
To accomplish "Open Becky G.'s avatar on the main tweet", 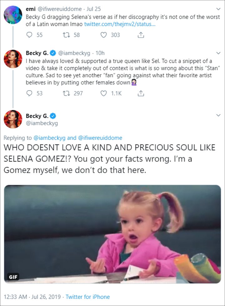I will pos(13,119).
